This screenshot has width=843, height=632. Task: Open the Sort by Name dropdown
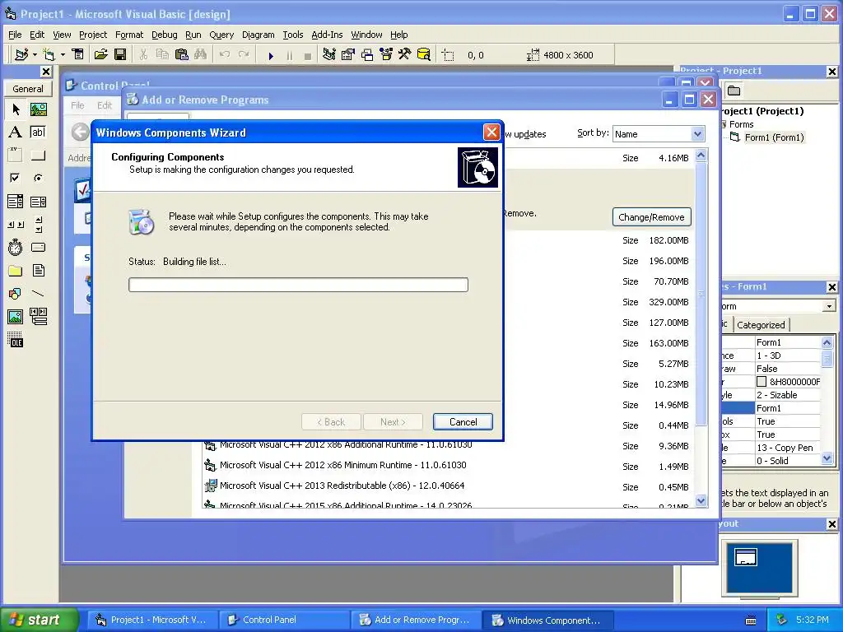pos(697,134)
